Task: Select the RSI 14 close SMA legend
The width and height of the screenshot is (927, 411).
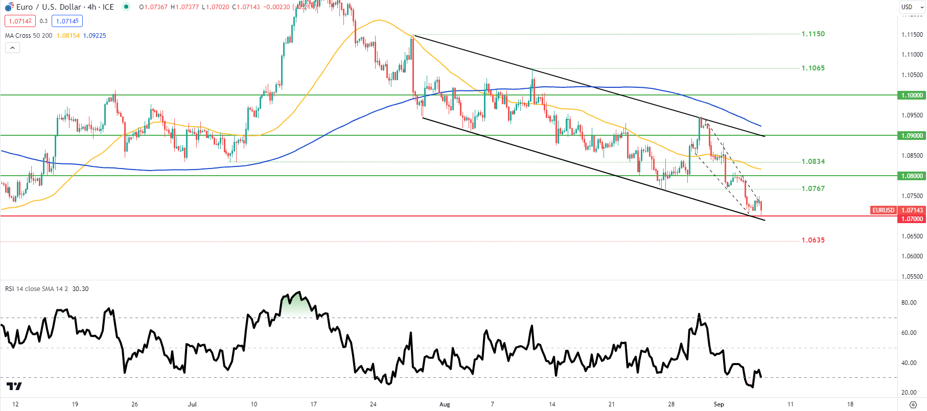Action: click(x=37, y=289)
